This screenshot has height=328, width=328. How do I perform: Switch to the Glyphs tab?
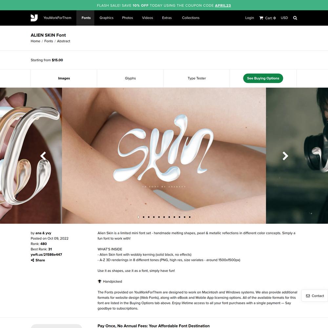[x=130, y=78]
